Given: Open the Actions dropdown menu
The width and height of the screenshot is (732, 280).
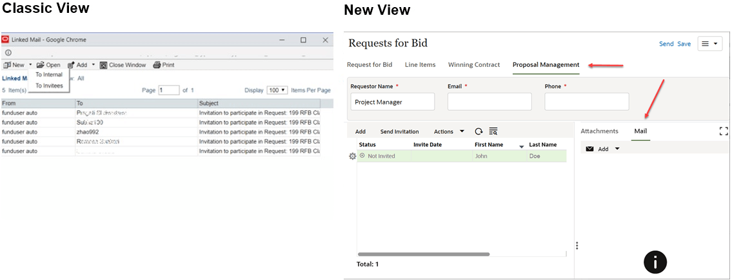Looking at the screenshot, I should tap(449, 132).
